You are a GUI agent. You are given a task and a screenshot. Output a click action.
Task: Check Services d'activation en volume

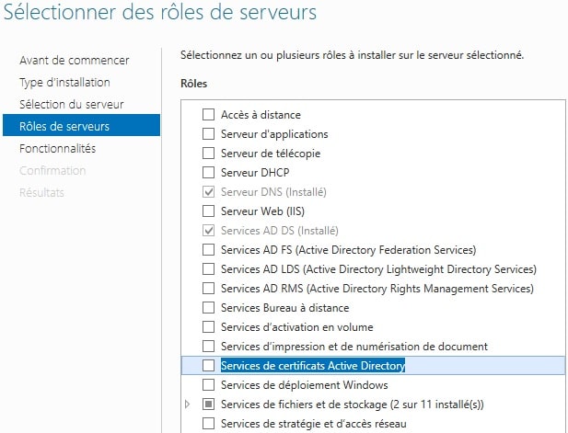click(x=208, y=327)
